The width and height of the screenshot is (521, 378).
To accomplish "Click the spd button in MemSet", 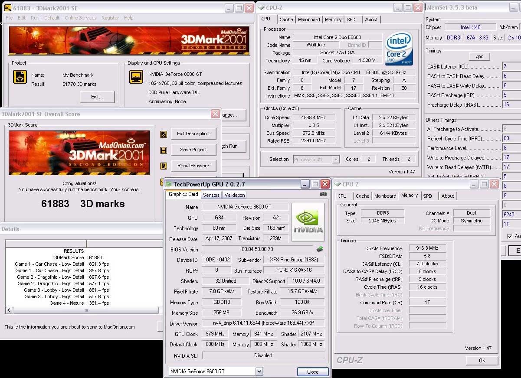I will pyautogui.click(x=479, y=56).
